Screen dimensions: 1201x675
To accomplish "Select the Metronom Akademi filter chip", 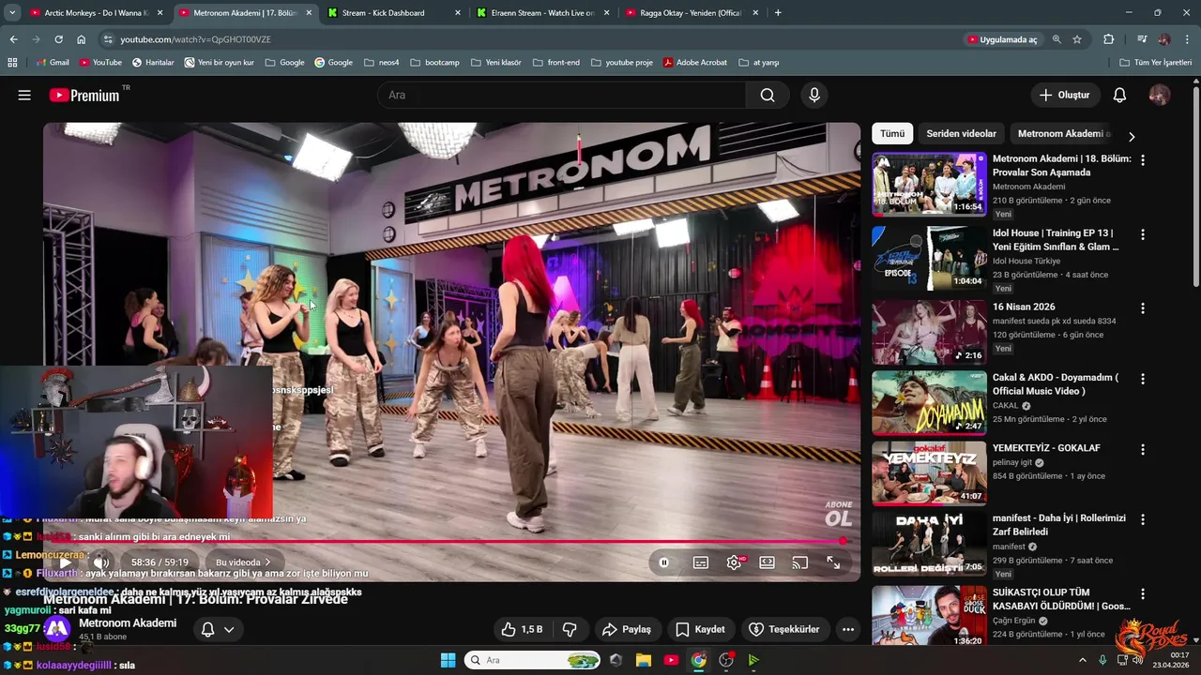I will pos(1063,133).
